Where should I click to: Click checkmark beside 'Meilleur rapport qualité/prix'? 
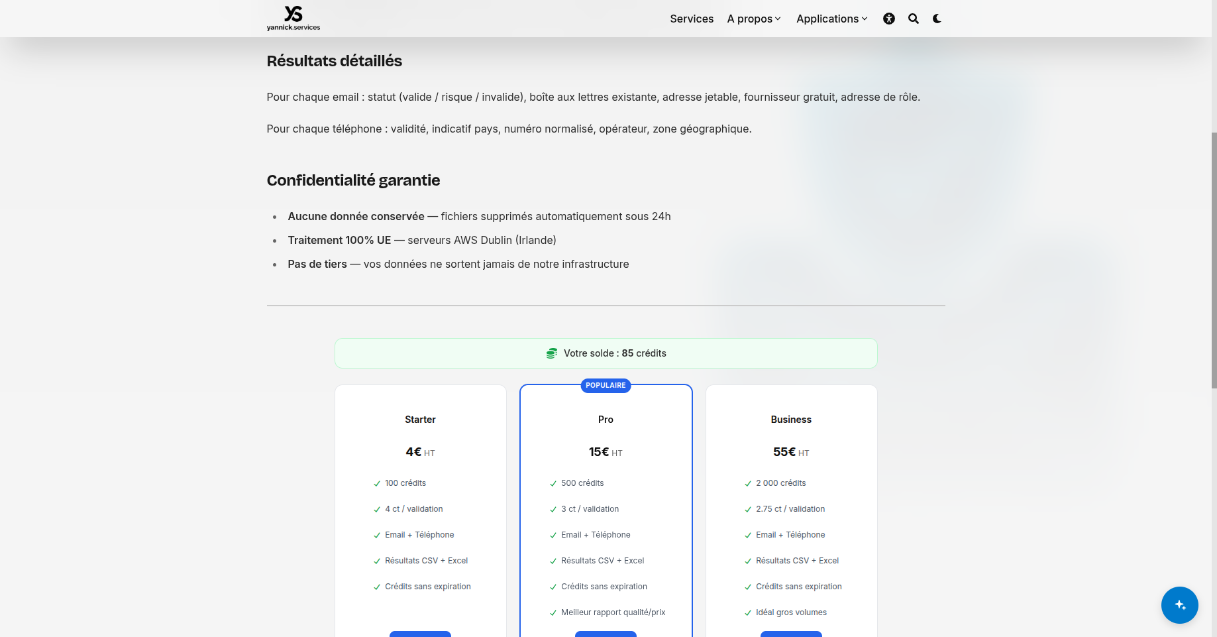pos(553,613)
